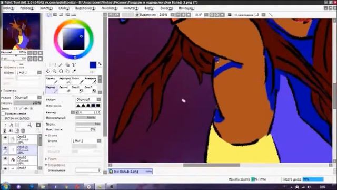Select the Move tool icon
Viewport: 337px width, 190px height.
coord(48,71)
